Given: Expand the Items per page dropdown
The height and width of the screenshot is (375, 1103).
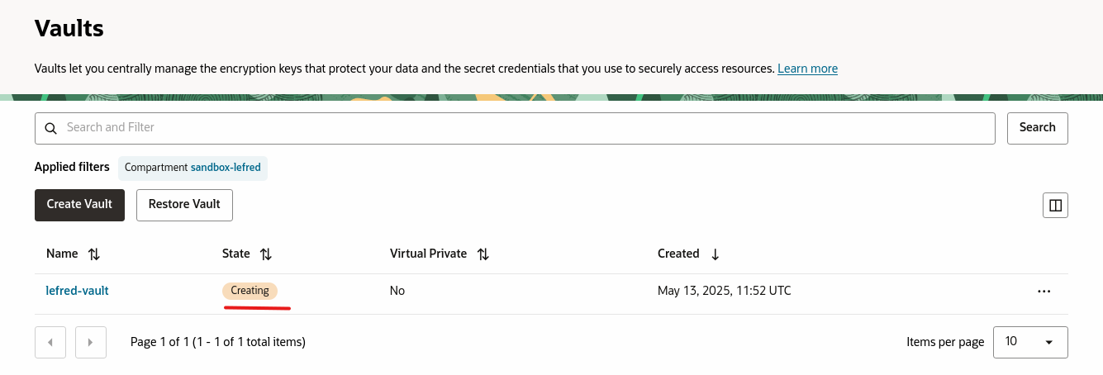Looking at the screenshot, I should (1030, 342).
